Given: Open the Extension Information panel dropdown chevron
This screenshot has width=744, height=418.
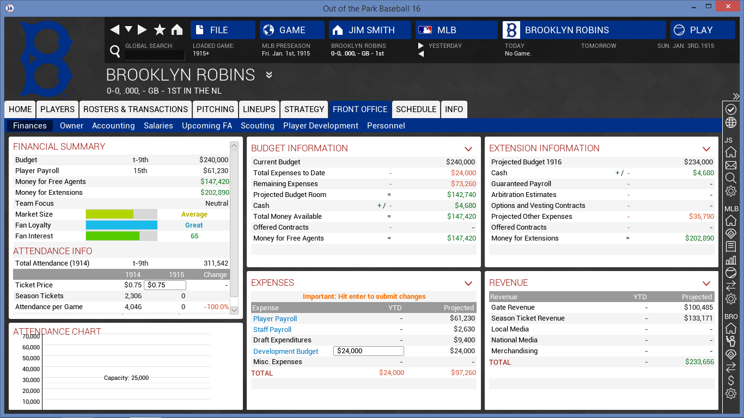Looking at the screenshot, I should (706, 149).
